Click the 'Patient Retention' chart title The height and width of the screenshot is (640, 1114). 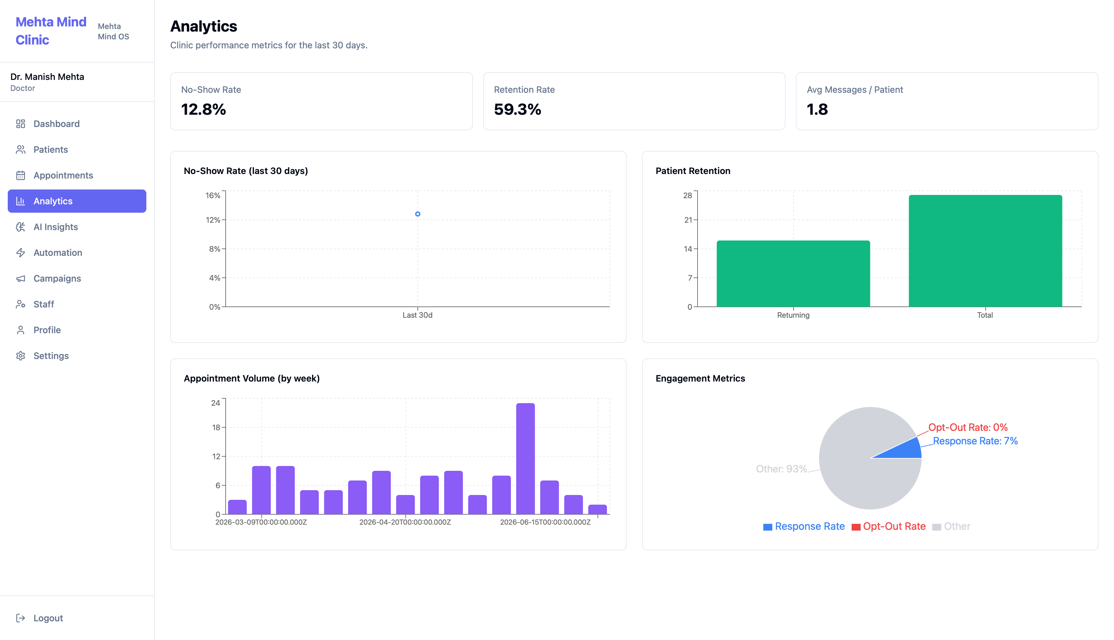[693, 171]
